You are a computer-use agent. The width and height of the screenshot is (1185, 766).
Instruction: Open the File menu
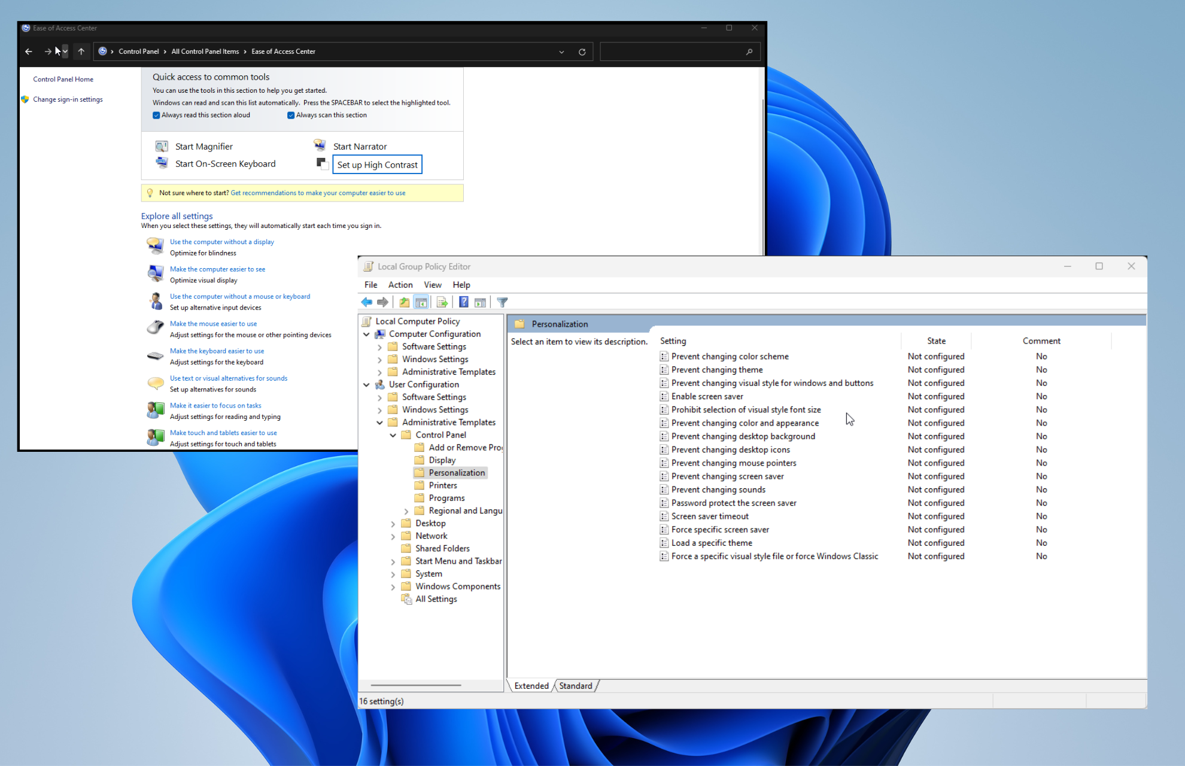coord(371,285)
